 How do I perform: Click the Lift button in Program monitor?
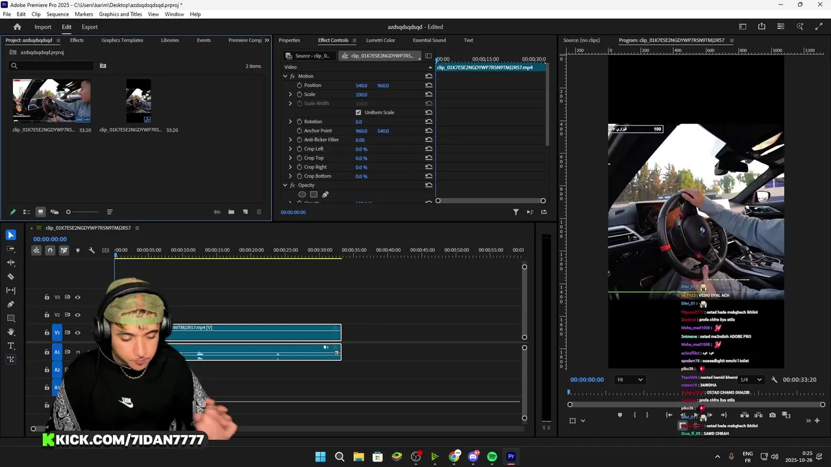(745, 415)
